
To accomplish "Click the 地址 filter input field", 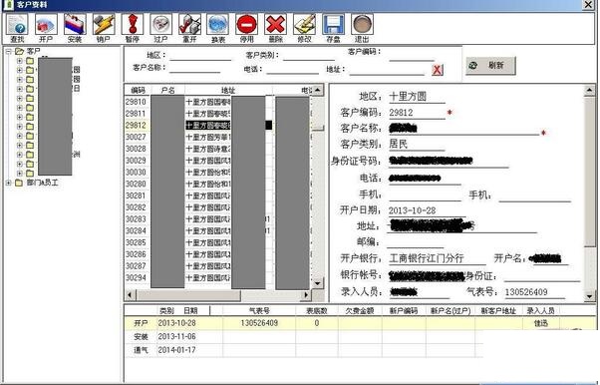I will [387, 70].
